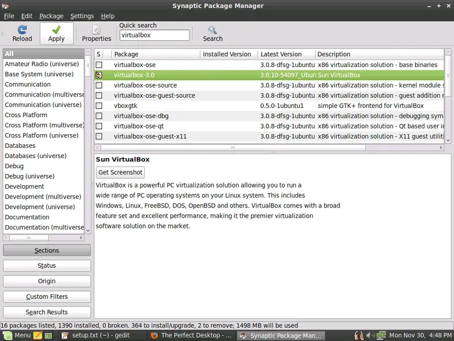This screenshot has width=454, height=341.
Task: Mark the virtualbox-ose-qt checkbox
Action: point(99,126)
